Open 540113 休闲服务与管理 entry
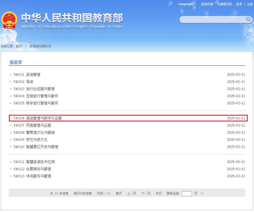 coord(32,176)
